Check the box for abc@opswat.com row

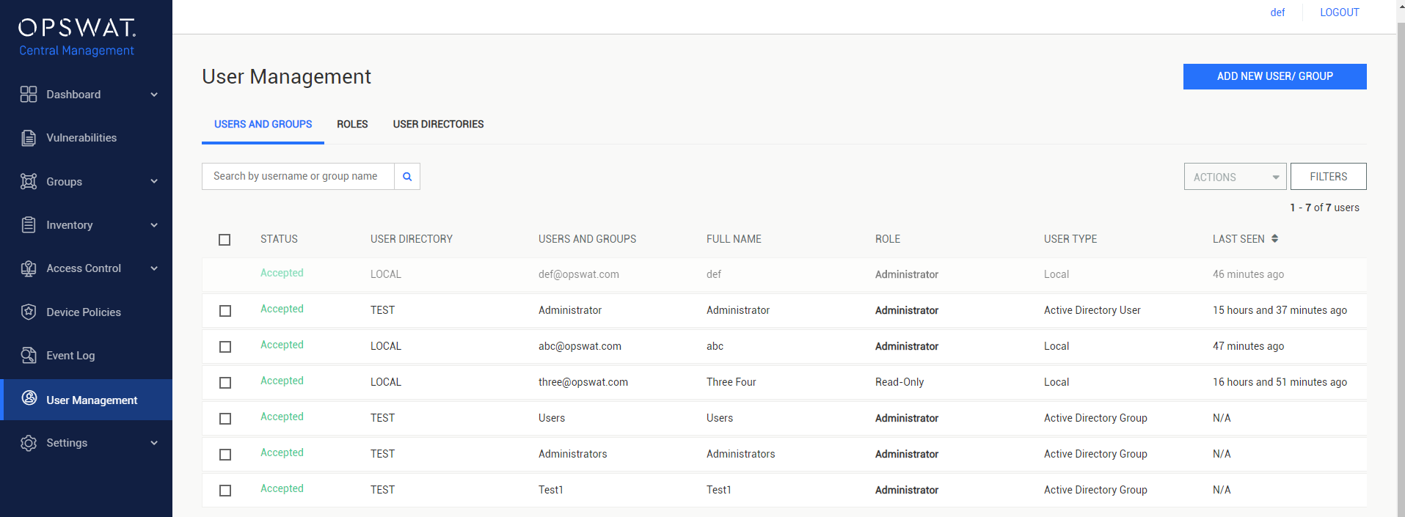(x=225, y=347)
